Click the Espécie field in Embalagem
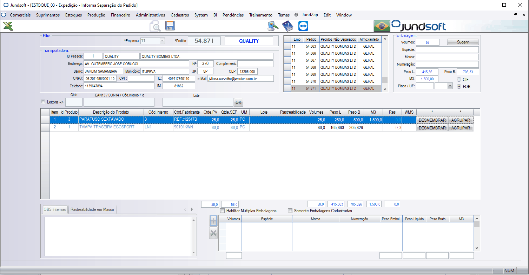Viewport: 529px width, 275px height. click(447, 49)
